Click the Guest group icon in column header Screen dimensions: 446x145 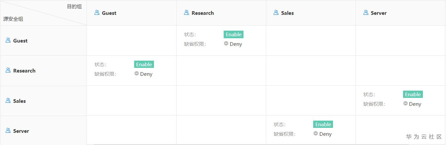[97, 13]
